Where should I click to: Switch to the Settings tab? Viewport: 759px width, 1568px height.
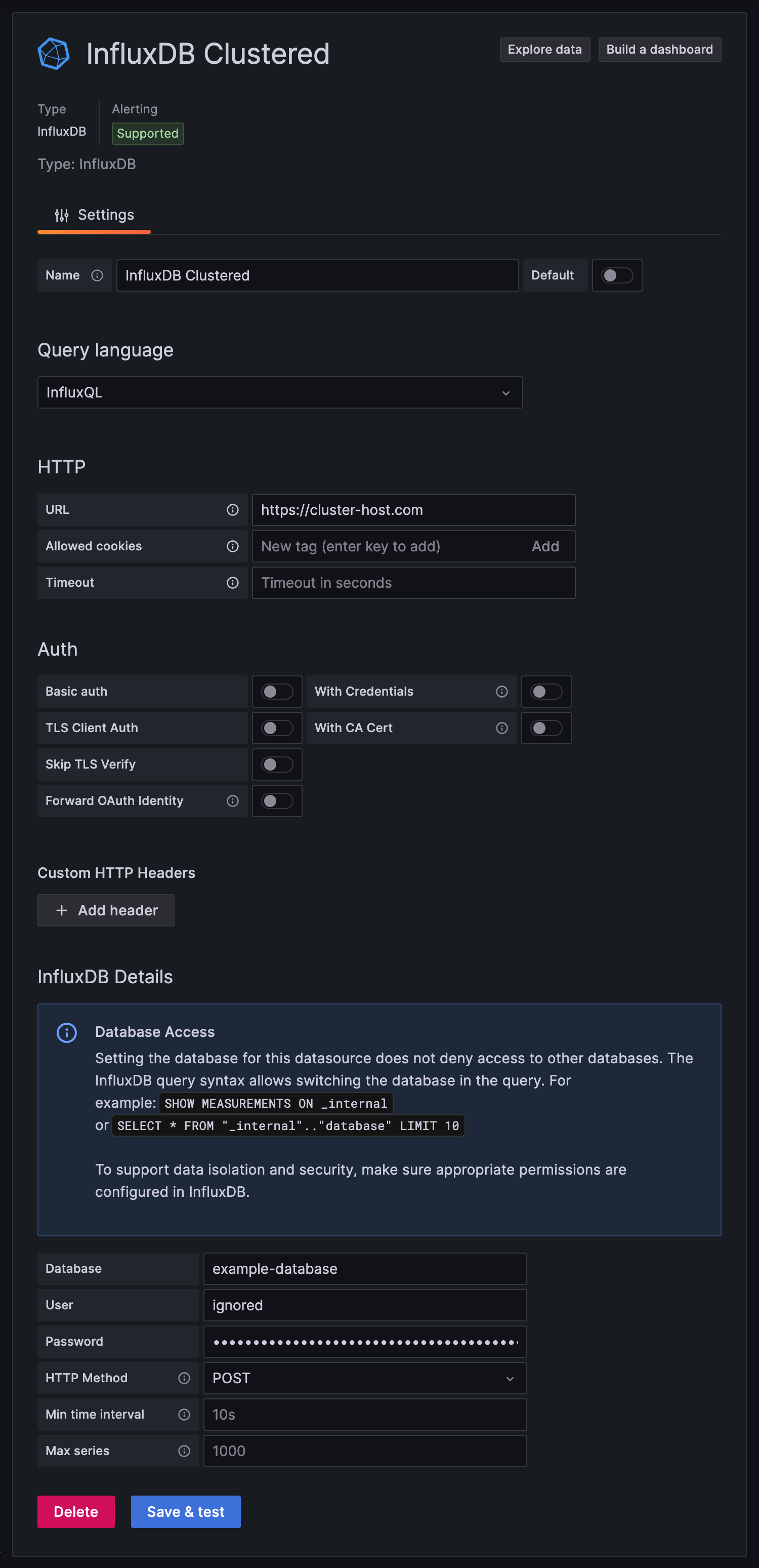pyautogui.click(x=94, y=215)
